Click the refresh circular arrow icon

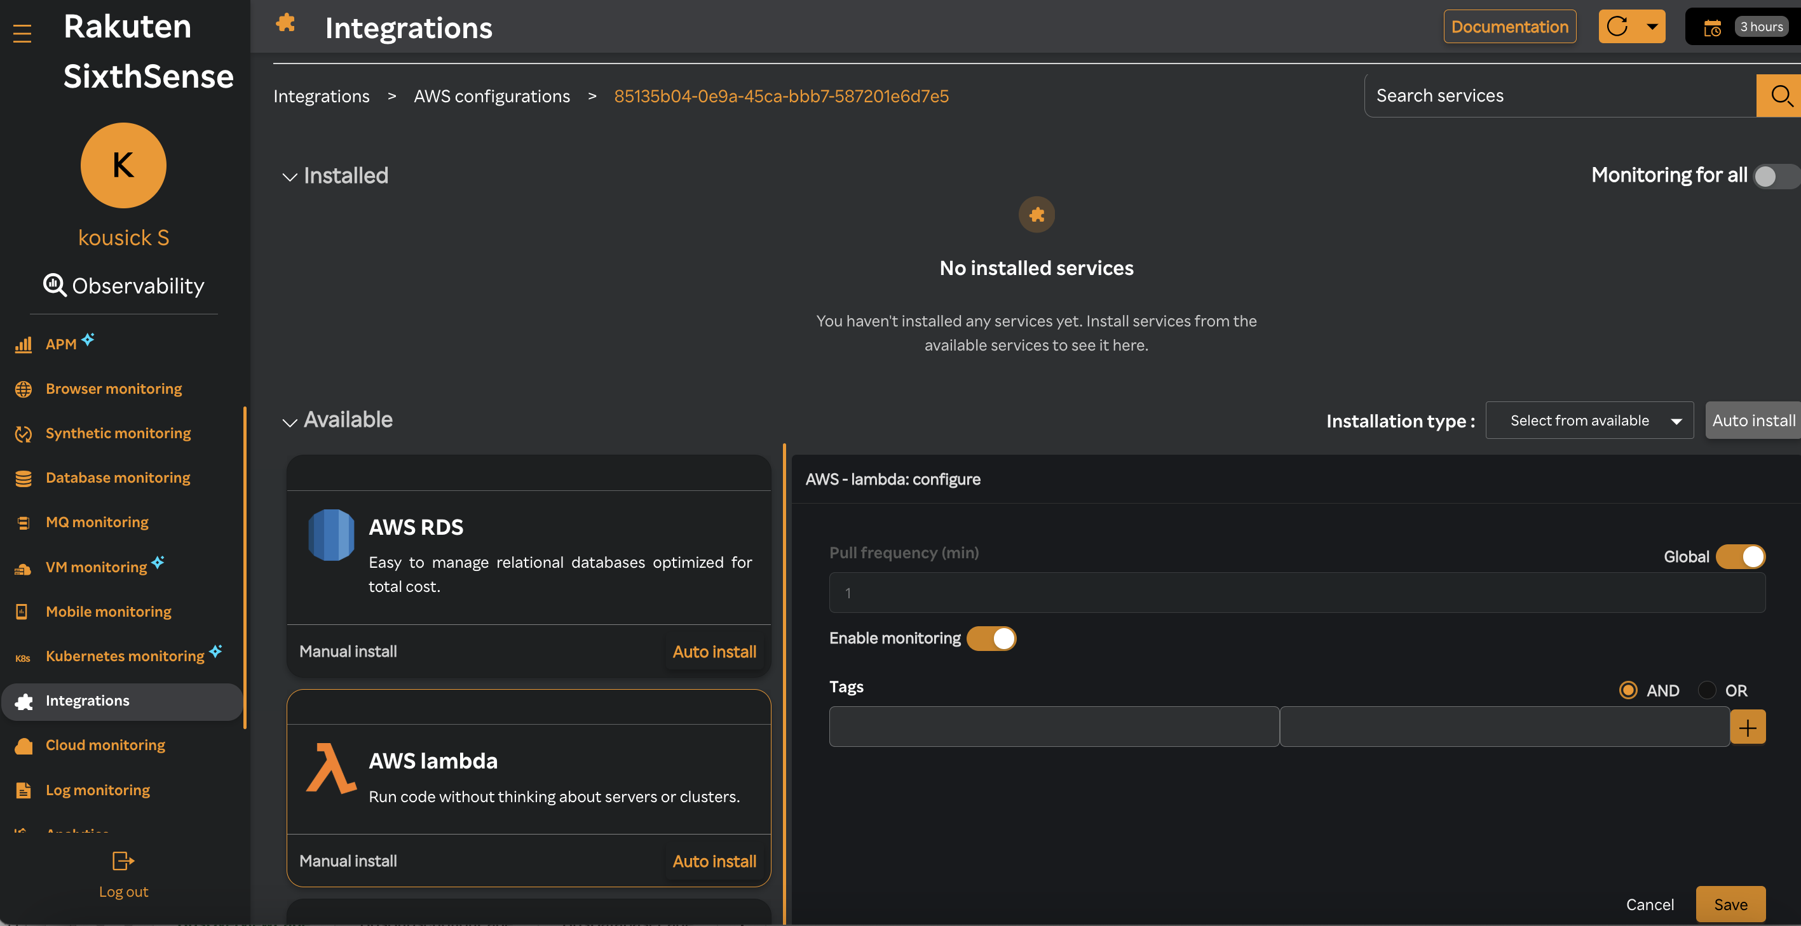(x=1617, y=27)
